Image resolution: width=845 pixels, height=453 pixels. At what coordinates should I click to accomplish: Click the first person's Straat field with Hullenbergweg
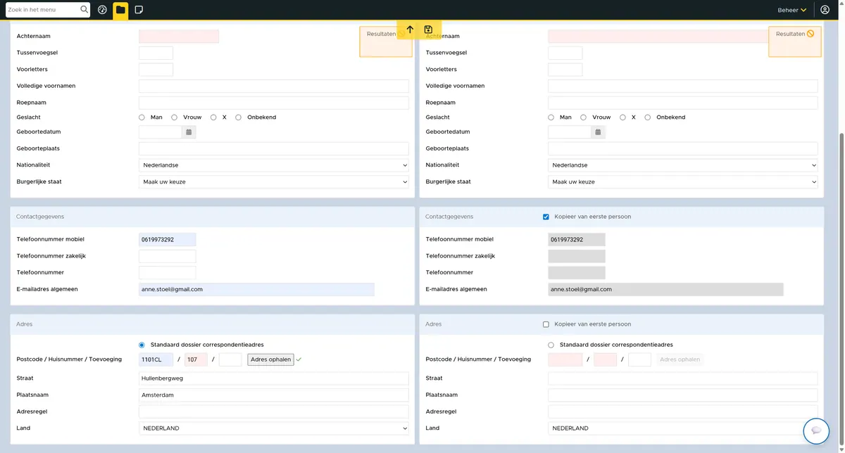click(x=274, y=378)
